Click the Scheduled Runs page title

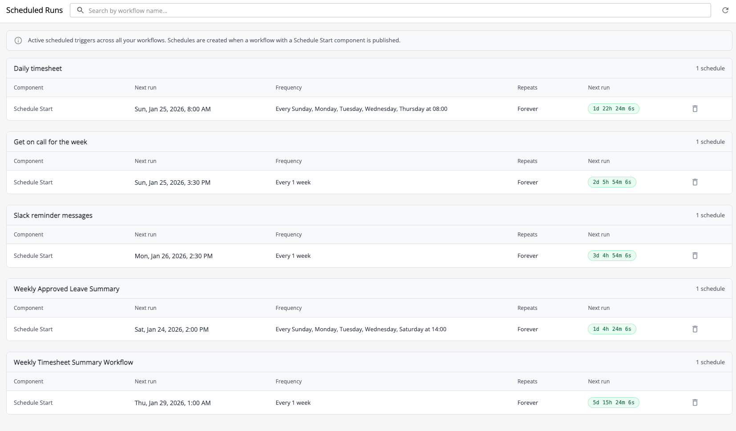35,10
